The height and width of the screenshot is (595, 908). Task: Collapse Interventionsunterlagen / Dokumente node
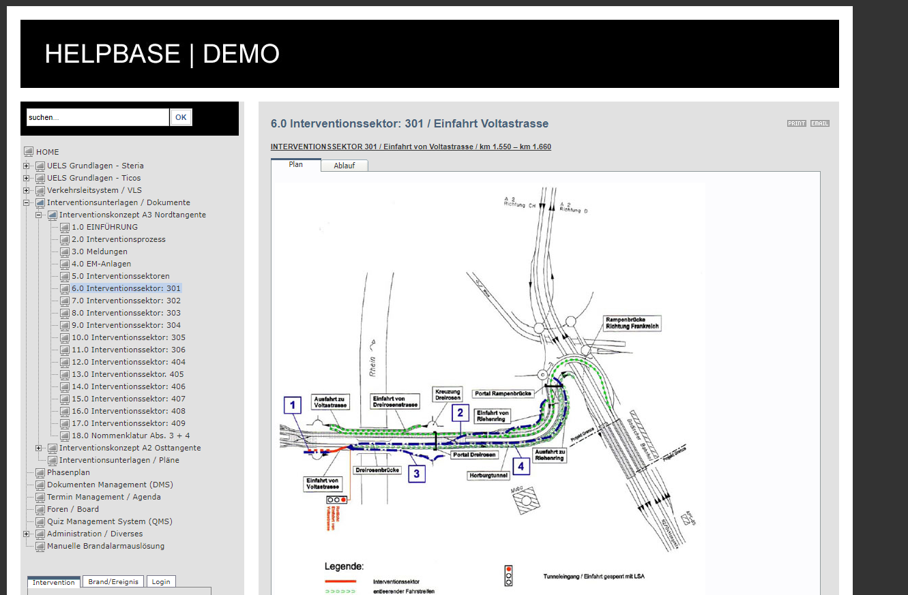click(27, 202)
